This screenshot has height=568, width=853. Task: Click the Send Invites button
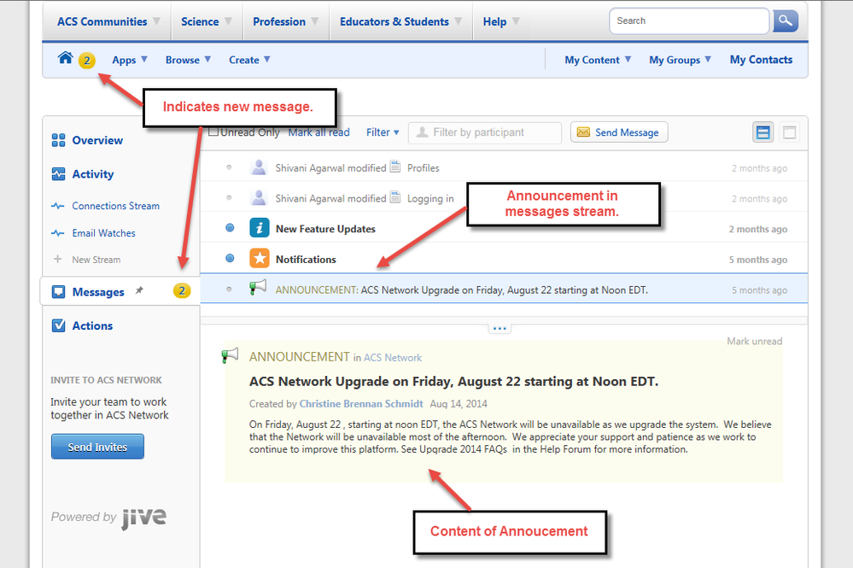(x=97, y=447)
